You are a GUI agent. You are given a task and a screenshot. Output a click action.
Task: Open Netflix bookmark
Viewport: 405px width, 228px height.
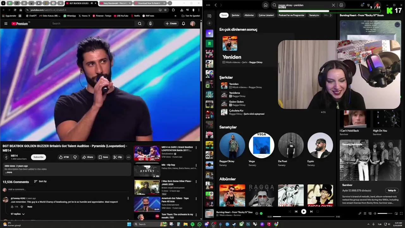(135, 16)
